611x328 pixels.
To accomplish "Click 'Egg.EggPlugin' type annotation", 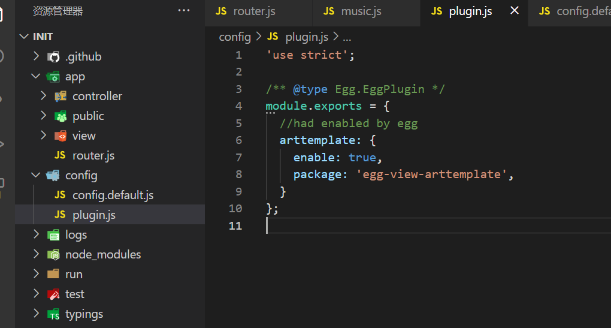I will 380,89.
